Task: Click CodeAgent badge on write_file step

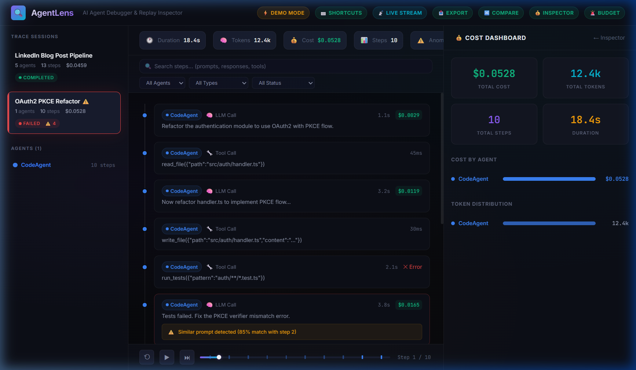Action: click(x=182, y=229)
